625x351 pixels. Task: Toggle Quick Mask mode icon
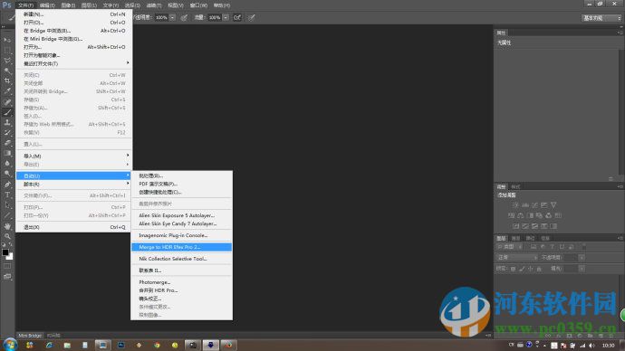pos(7,266)
